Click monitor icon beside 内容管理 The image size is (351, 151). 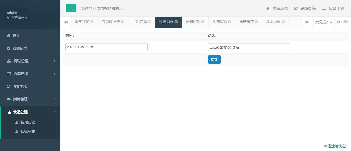(9, 74)
